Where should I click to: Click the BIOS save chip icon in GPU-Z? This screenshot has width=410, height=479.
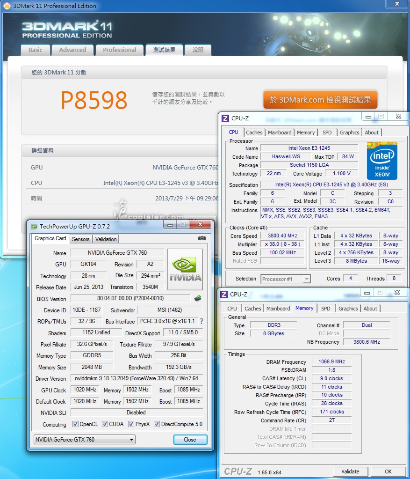tap(198, 298)
